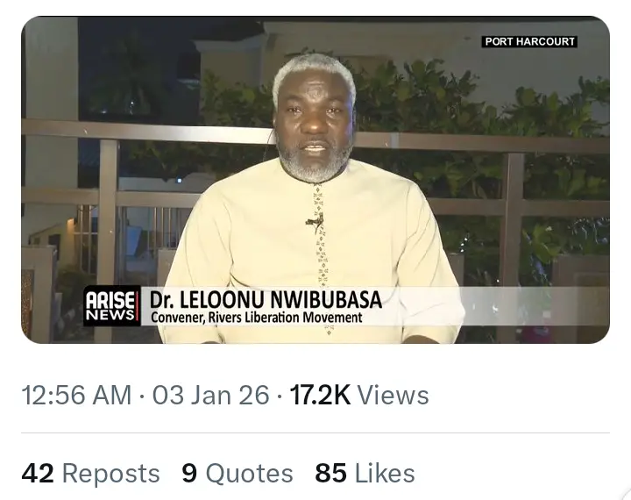Click the Likes label
The height and width of the screenshot is (500, 631).
coord(384,474)
